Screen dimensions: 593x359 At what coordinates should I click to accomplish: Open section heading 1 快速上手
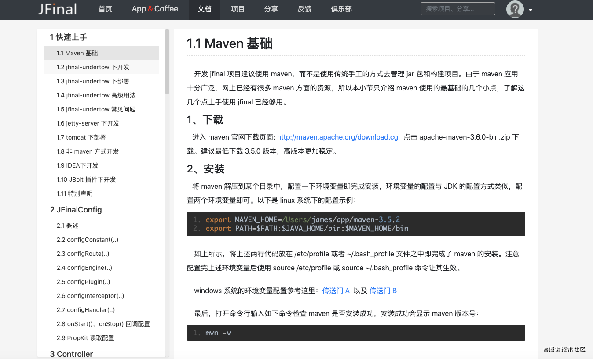pyautogui.click(x=69, y=37)
